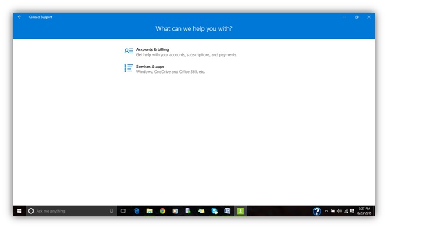
Task: Click the battery icon in system tray
Action: coord(333,211)
